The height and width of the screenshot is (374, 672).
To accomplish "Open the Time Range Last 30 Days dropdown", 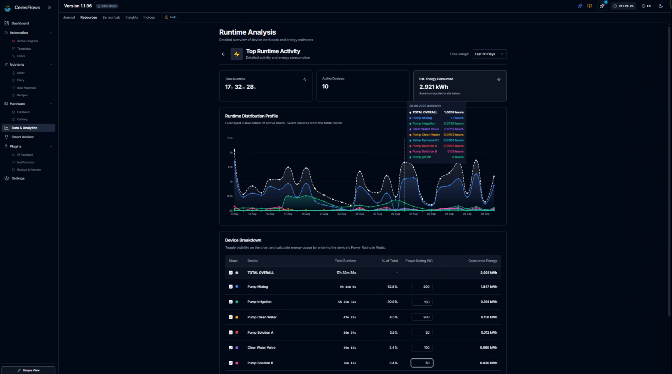I will click(489, 54).
